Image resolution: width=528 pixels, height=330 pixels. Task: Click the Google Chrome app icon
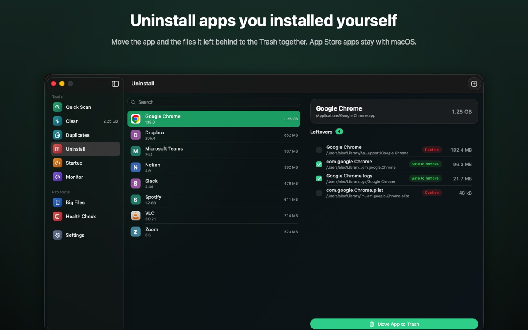(x=136, y=119)
